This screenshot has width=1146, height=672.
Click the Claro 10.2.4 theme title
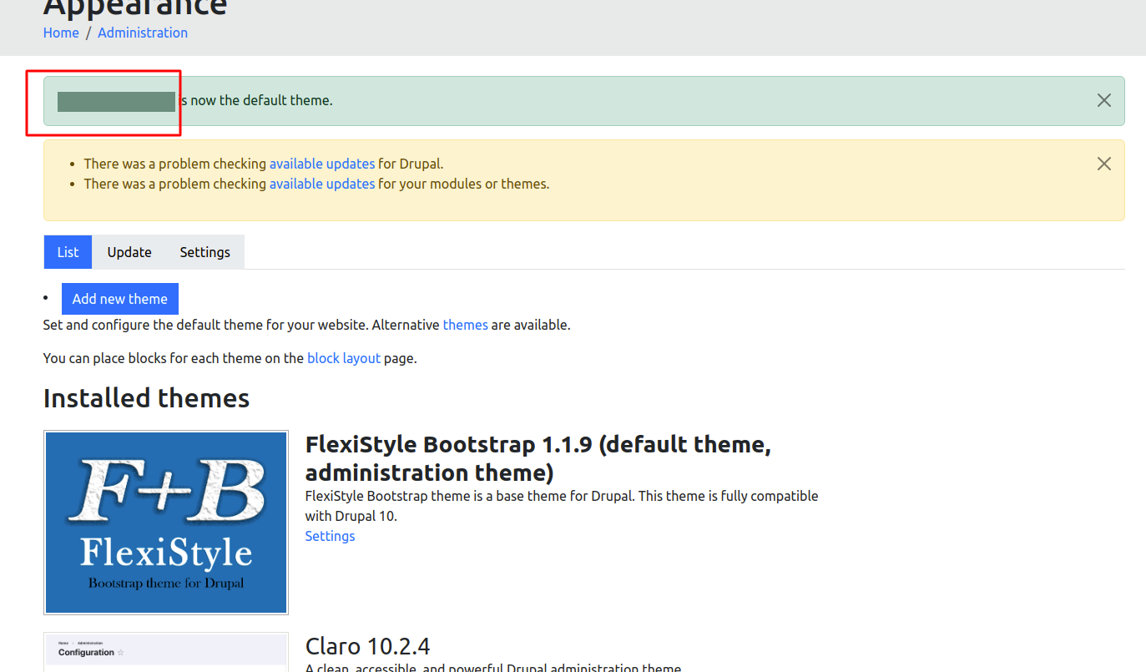pyautogui.click(x=367, y=646)
